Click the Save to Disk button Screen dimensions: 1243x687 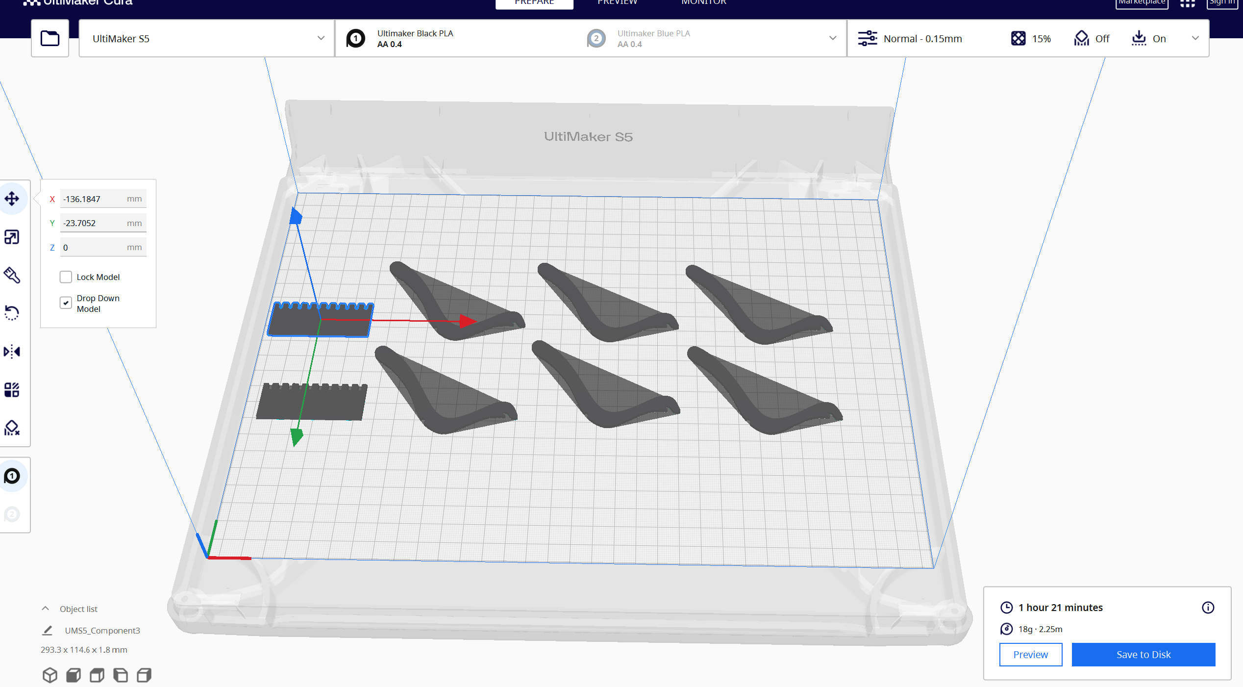(1144, 655)
